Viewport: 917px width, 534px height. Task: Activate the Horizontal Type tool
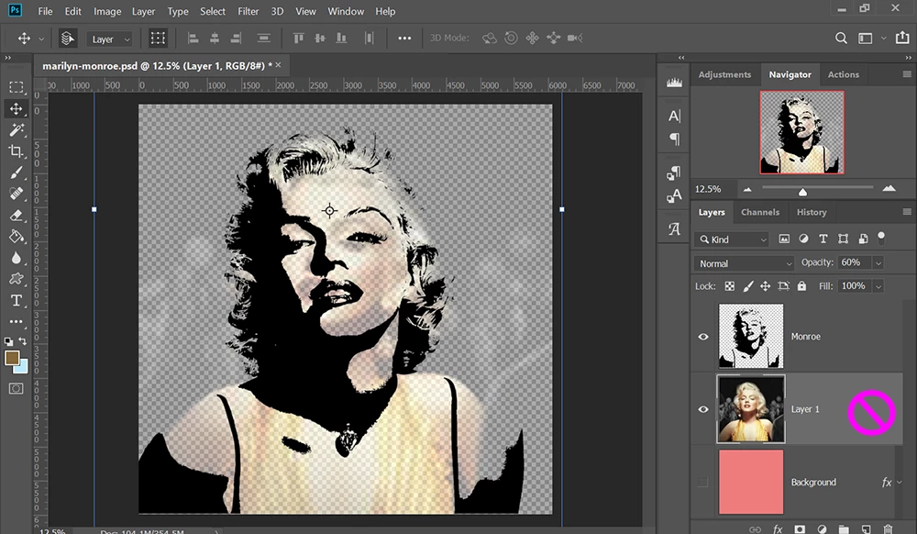point(16,301)
